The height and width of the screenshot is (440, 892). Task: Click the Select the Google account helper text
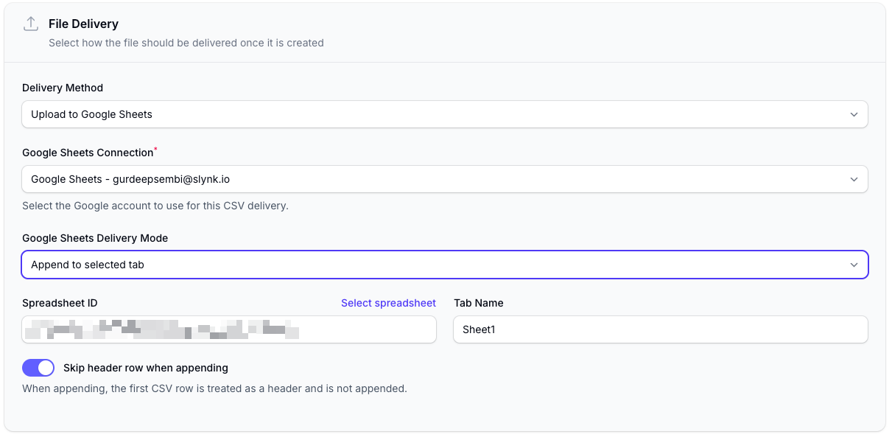(x=155, y=206)
